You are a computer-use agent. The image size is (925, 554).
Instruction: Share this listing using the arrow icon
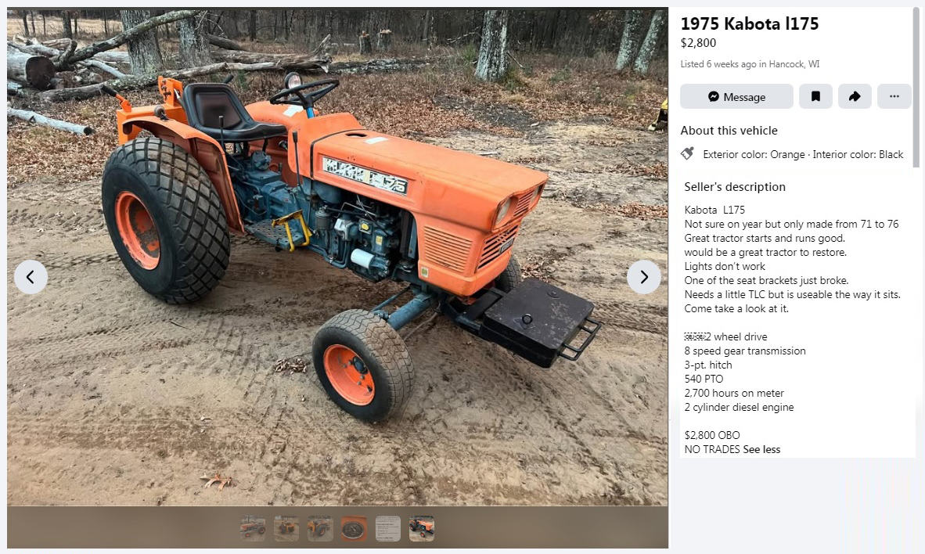click(855, 97)
